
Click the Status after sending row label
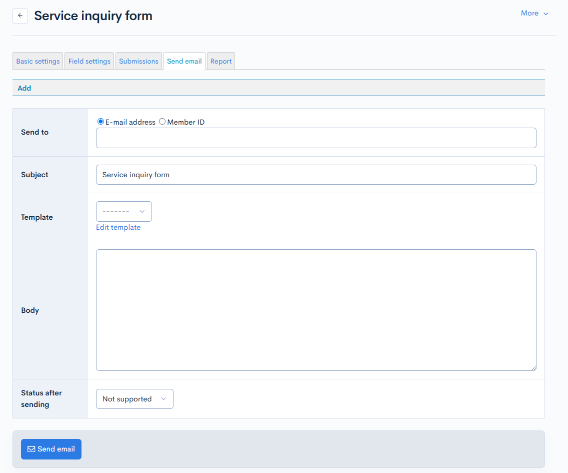point(41,398)
